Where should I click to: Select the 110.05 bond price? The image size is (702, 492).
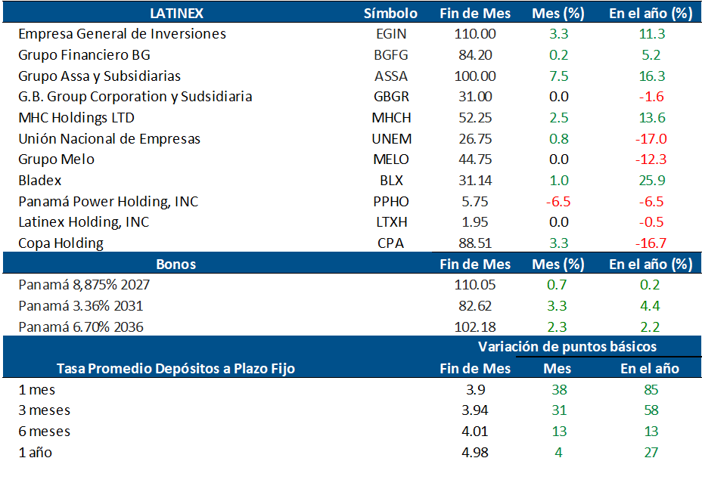475,285
